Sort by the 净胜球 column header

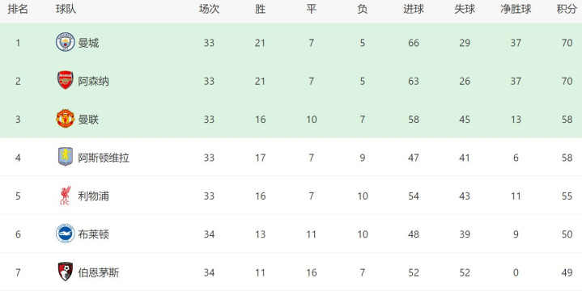516,10
